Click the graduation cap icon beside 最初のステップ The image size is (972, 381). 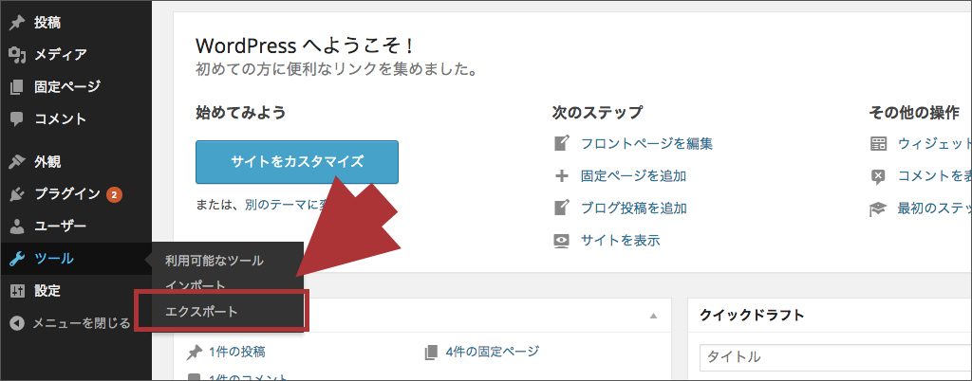[x=878, y=209]
